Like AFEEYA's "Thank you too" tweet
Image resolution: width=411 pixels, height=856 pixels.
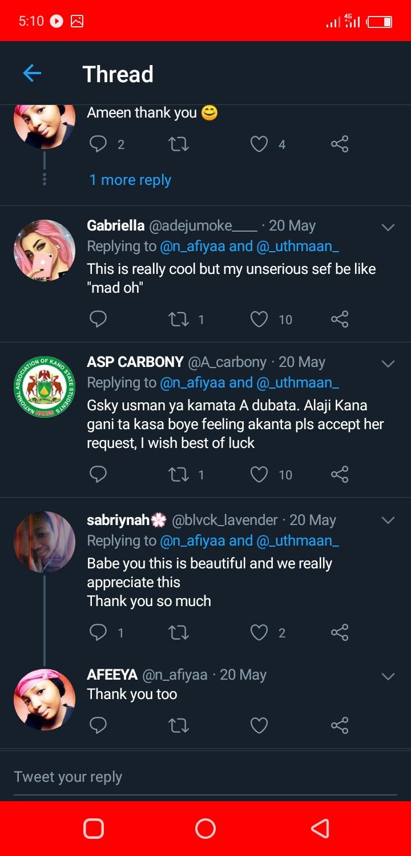(259, 725)
